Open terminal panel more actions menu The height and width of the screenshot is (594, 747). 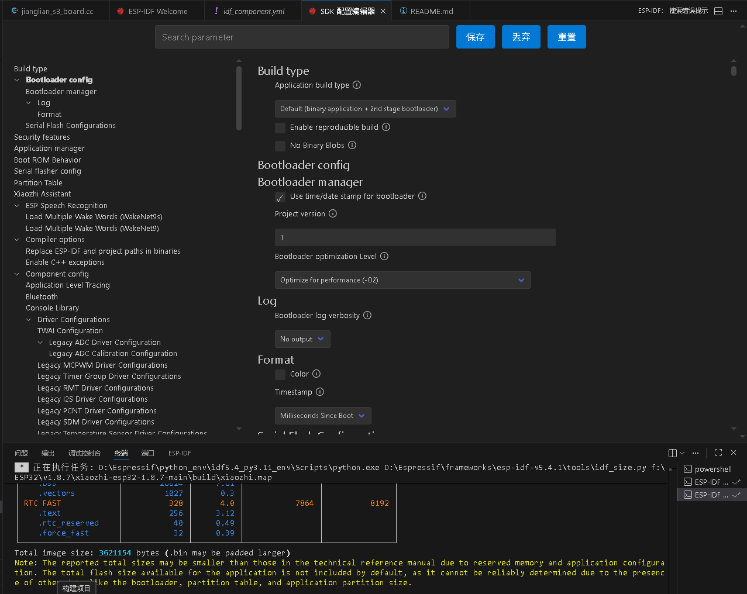[x=696, y=453]
